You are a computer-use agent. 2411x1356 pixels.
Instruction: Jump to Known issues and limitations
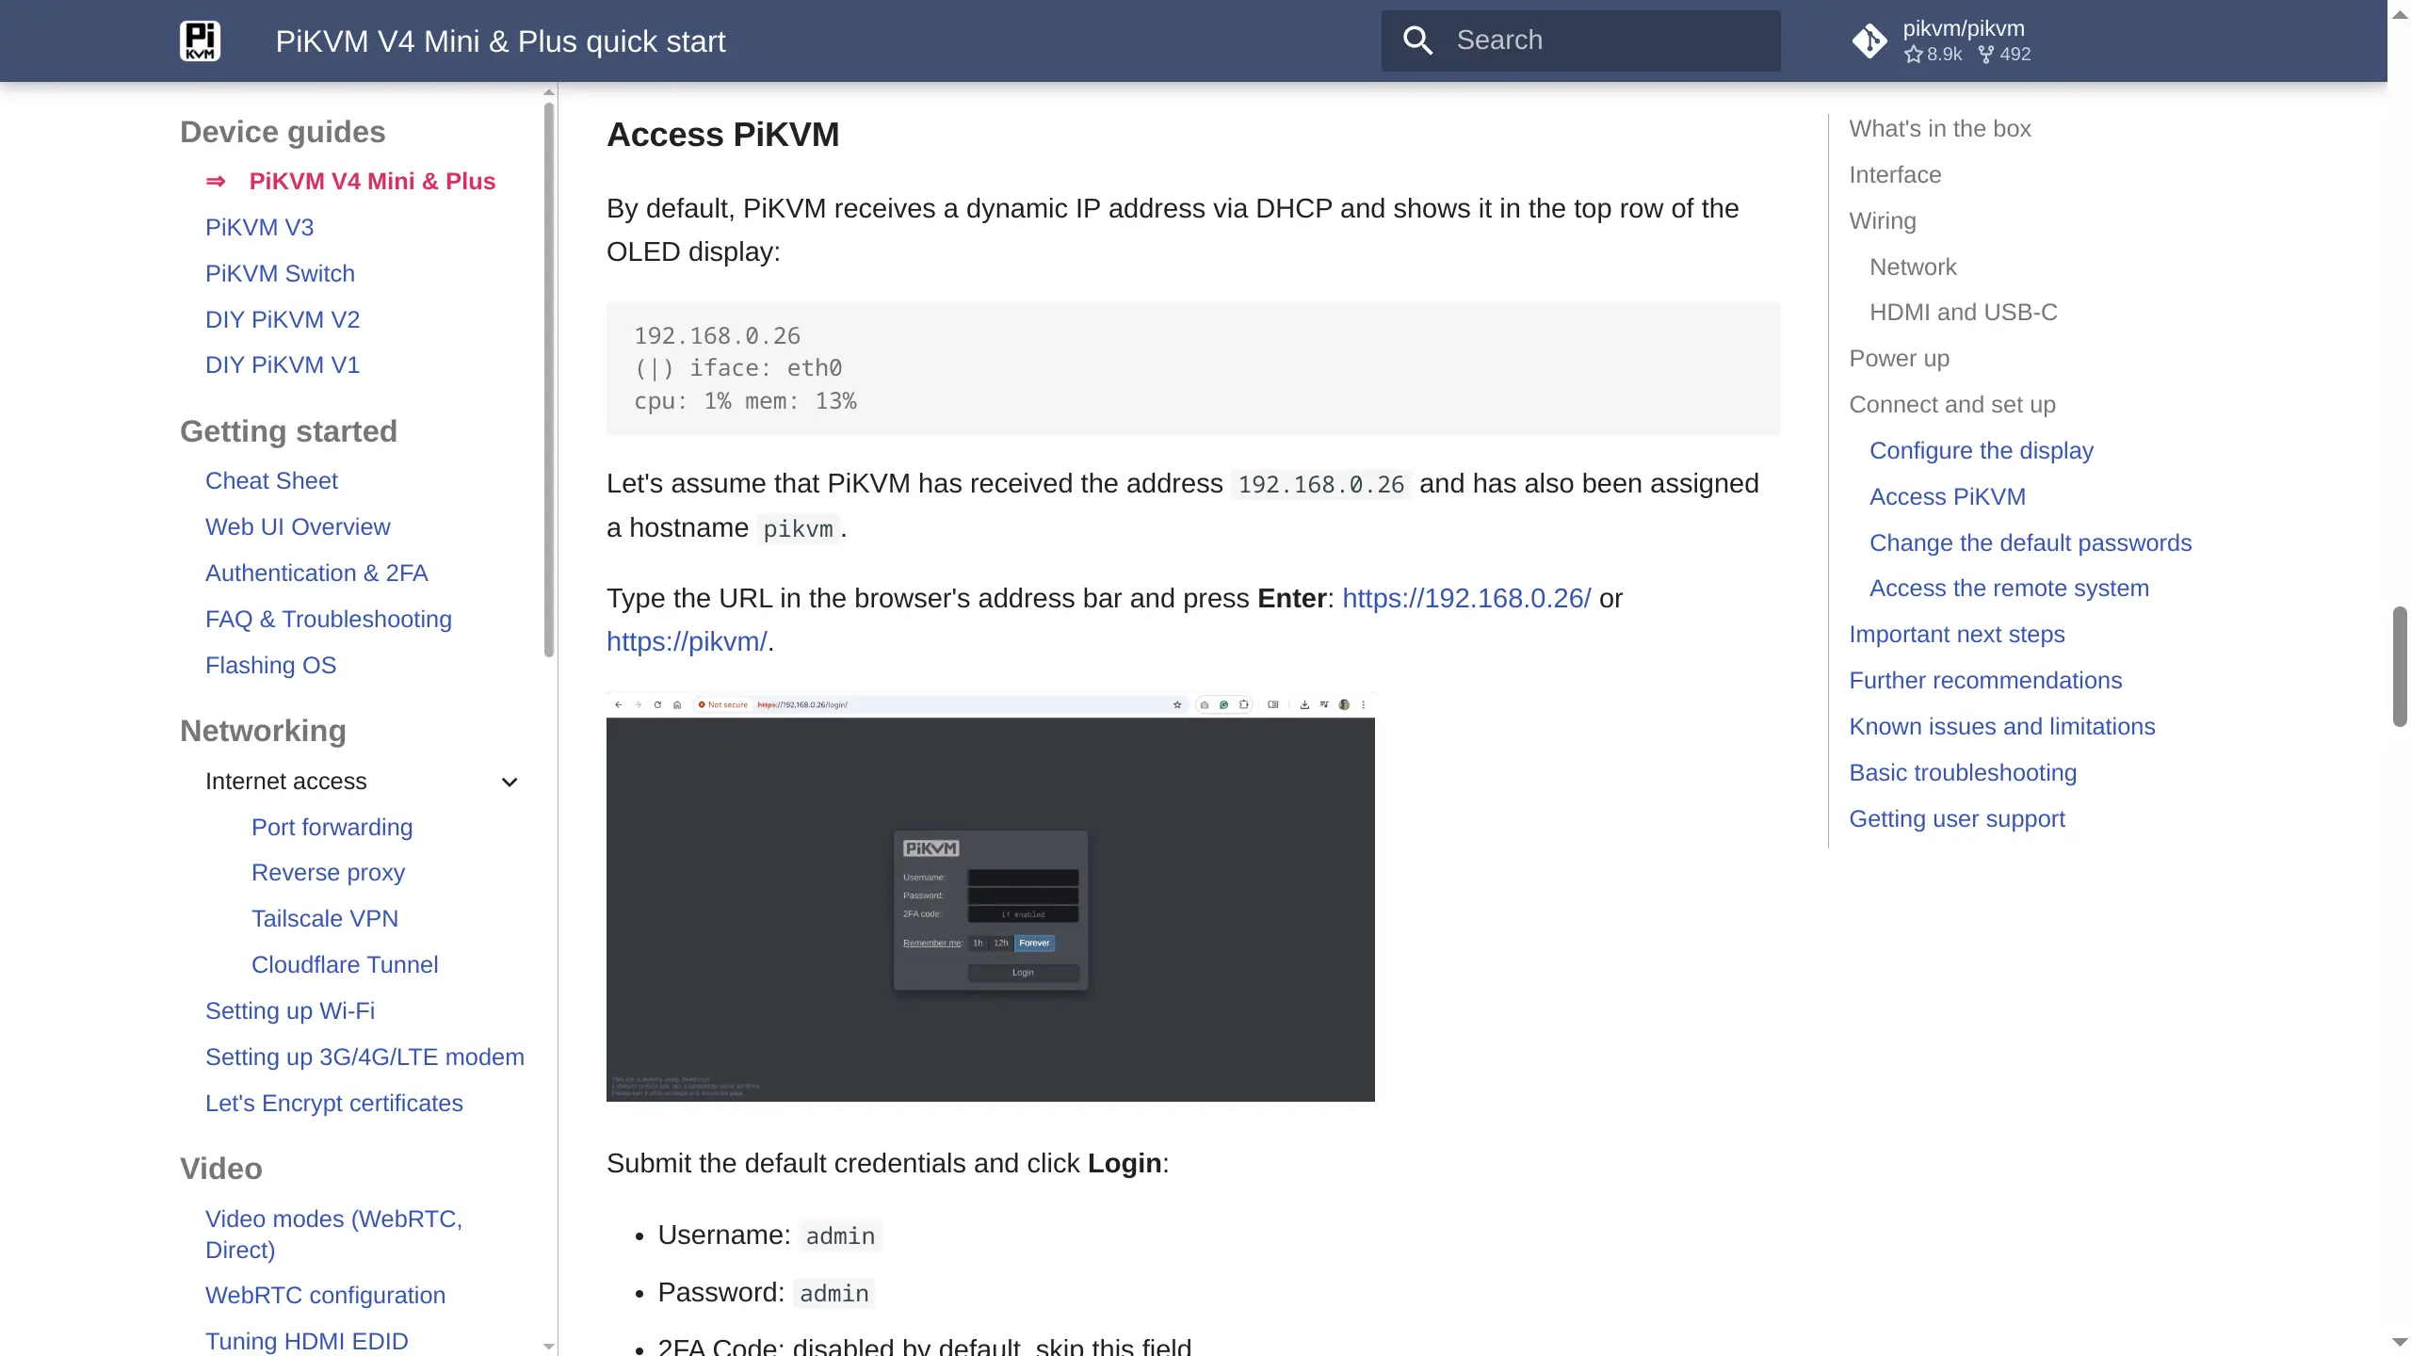coord(2001,727)
